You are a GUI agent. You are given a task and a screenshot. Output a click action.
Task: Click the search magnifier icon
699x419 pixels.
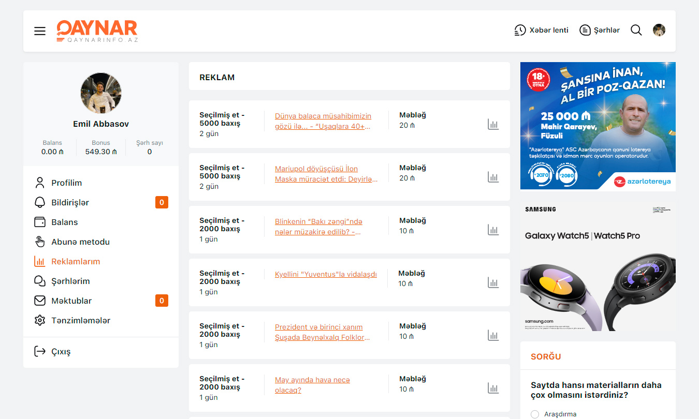tap(636, 30)
